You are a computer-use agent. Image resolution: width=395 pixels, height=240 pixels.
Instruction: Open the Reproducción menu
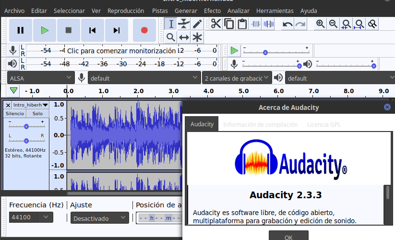126,11
